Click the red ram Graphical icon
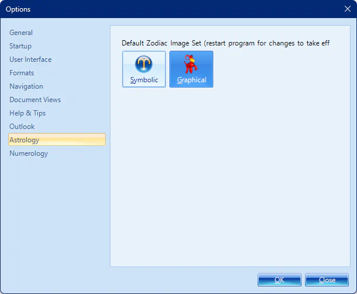The width and height of the screenshot is (357, 294). 191,63
